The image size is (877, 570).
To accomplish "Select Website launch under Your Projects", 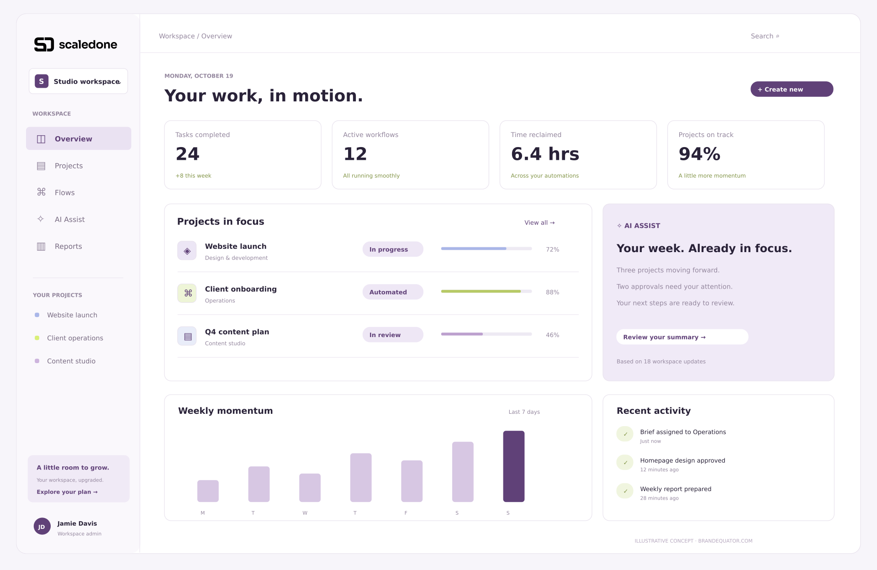I will [66, 315].
